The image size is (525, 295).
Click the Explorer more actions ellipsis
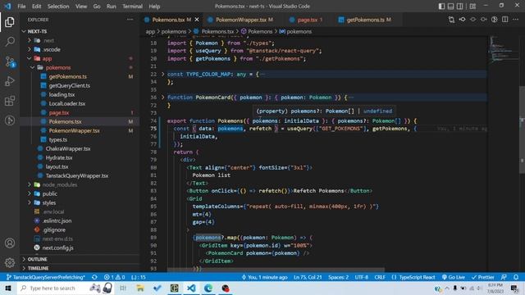[x=130, y=20]
